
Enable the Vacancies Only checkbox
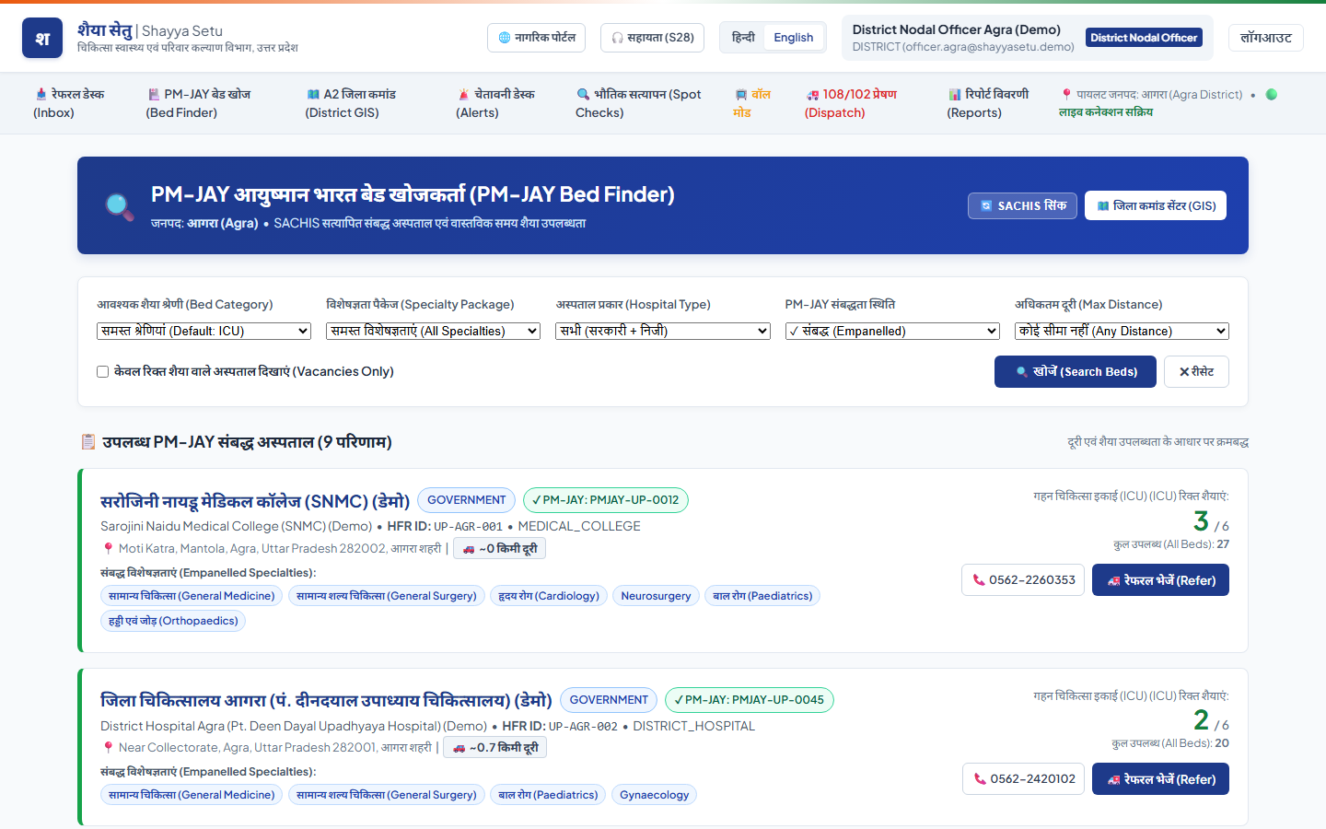pyautogui.click(x=103, y=372)
